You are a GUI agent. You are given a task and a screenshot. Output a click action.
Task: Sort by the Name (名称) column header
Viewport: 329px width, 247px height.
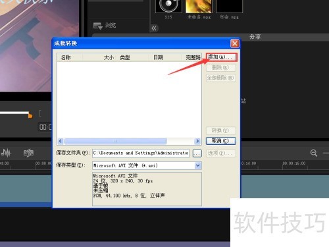pyautogui.click(x=69, y=57)
